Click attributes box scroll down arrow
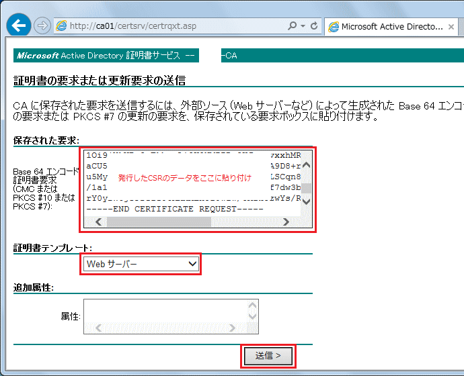 tap(252, 317)
